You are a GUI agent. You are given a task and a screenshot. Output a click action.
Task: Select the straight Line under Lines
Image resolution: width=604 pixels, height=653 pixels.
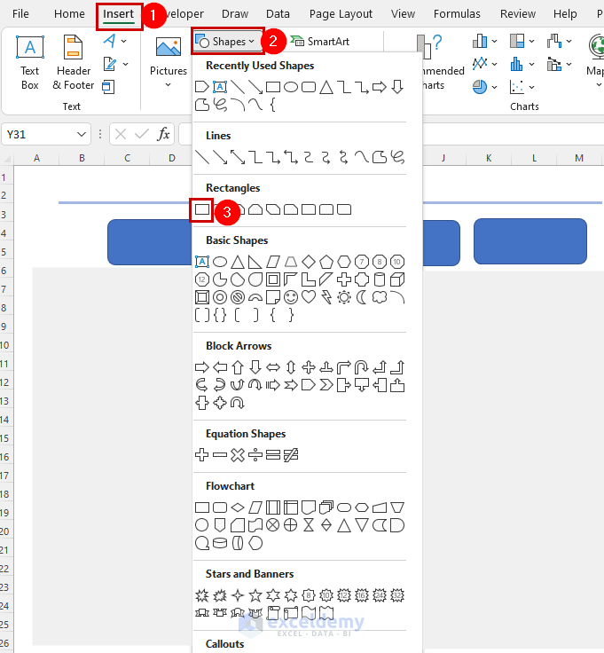[x=202, y=157]
